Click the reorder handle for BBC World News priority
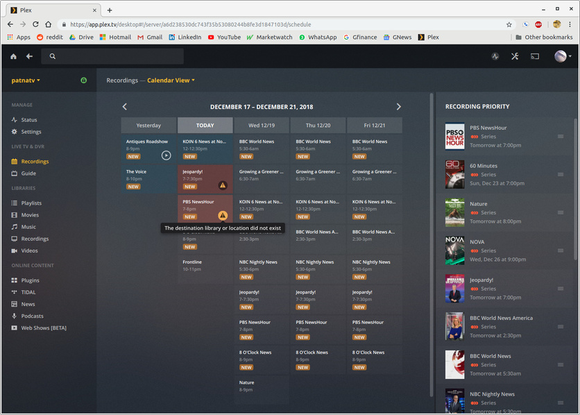This screenshot has height=415, width=580. [x=561, y=365]
